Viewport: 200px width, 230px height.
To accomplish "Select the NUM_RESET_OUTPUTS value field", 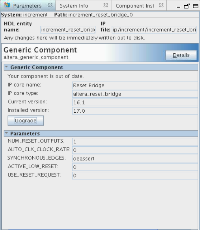I will (x=135, y=142).
